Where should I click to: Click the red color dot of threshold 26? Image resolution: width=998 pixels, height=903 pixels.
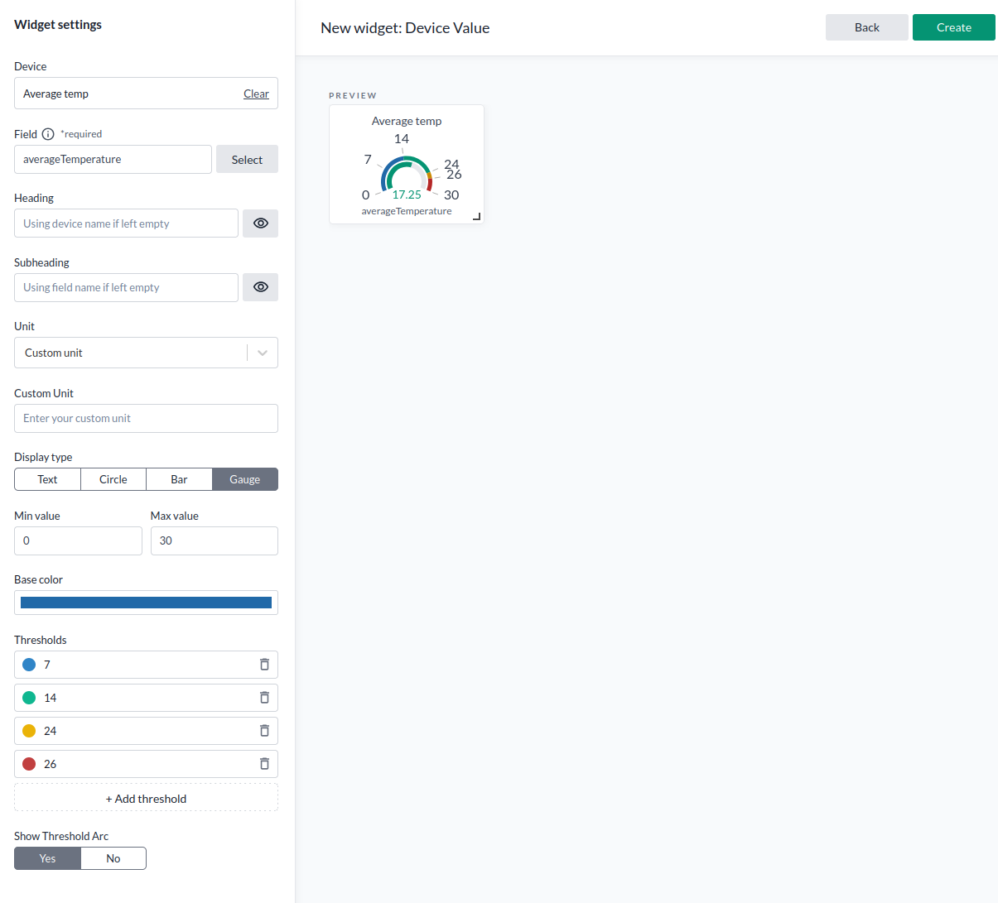29,764
